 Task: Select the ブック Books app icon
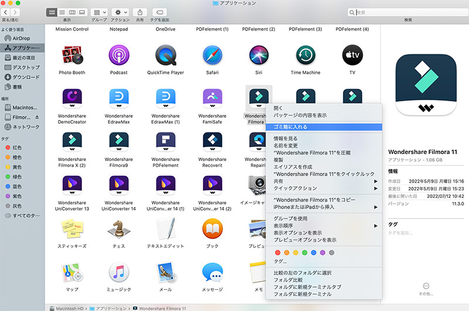click(x=212, y=229)
